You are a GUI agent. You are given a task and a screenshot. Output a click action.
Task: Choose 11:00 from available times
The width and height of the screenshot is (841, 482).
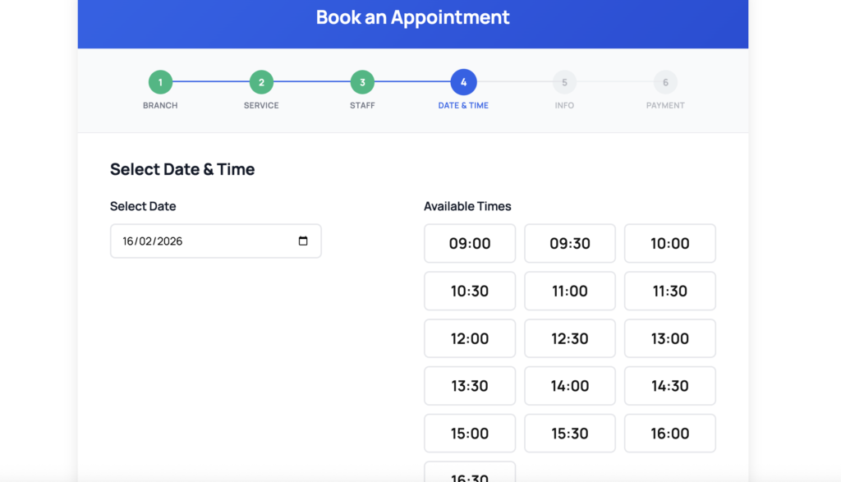coord(570,291)
